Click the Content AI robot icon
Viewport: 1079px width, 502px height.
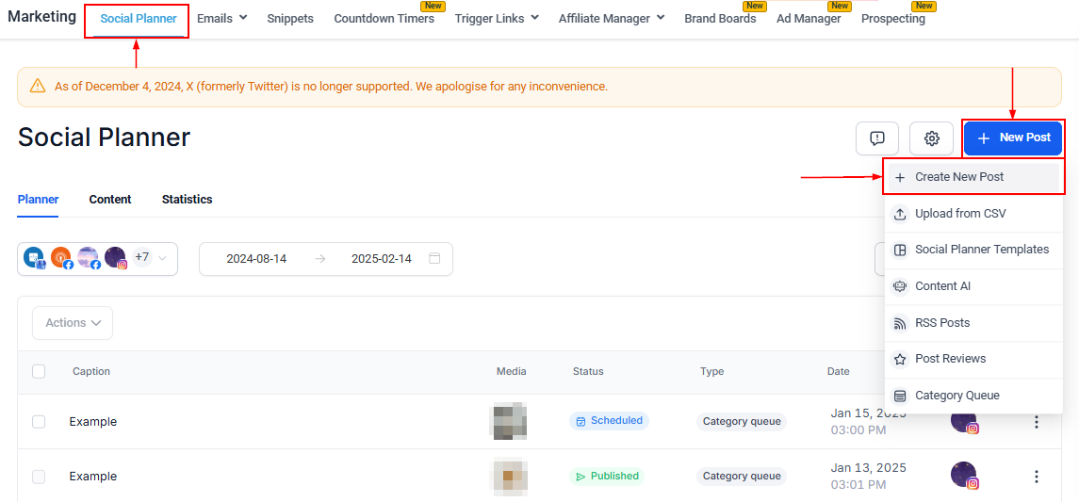[x=899, y=286]
